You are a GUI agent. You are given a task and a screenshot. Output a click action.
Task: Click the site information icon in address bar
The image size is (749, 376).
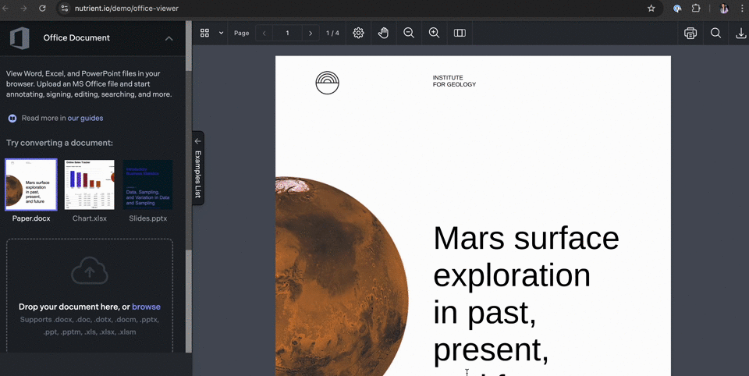coord(65,8)
